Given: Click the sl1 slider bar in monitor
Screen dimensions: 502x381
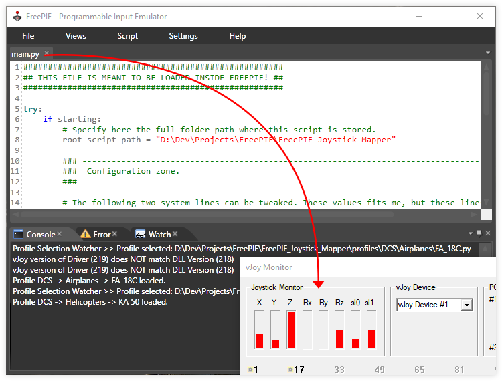Looking at the screenshot, I should tap(371, 330).
